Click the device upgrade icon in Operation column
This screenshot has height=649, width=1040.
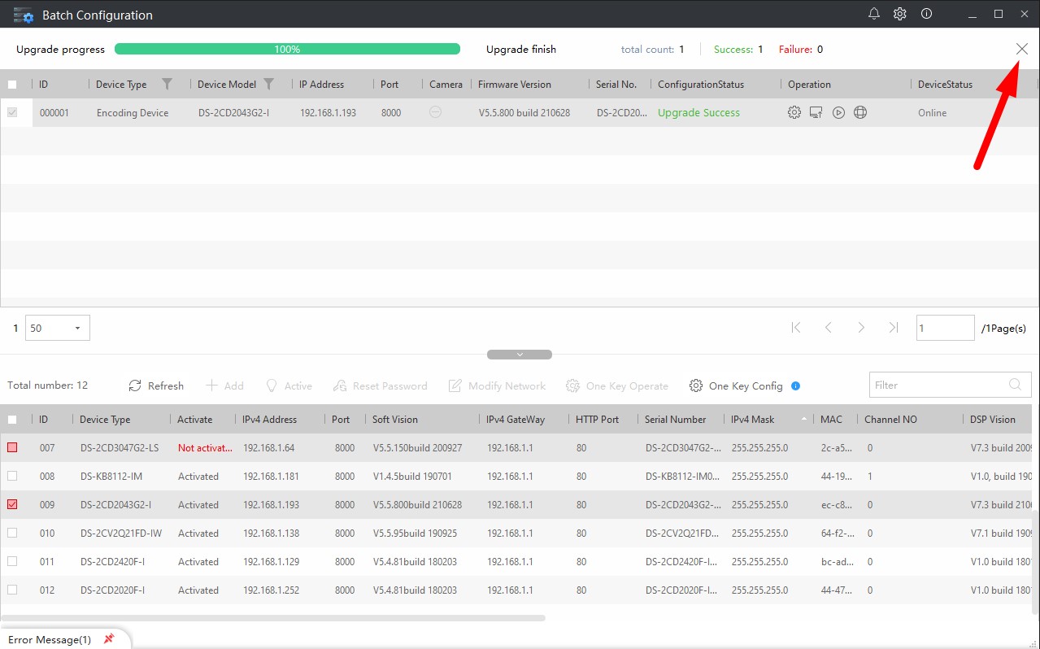coord(816,113)
